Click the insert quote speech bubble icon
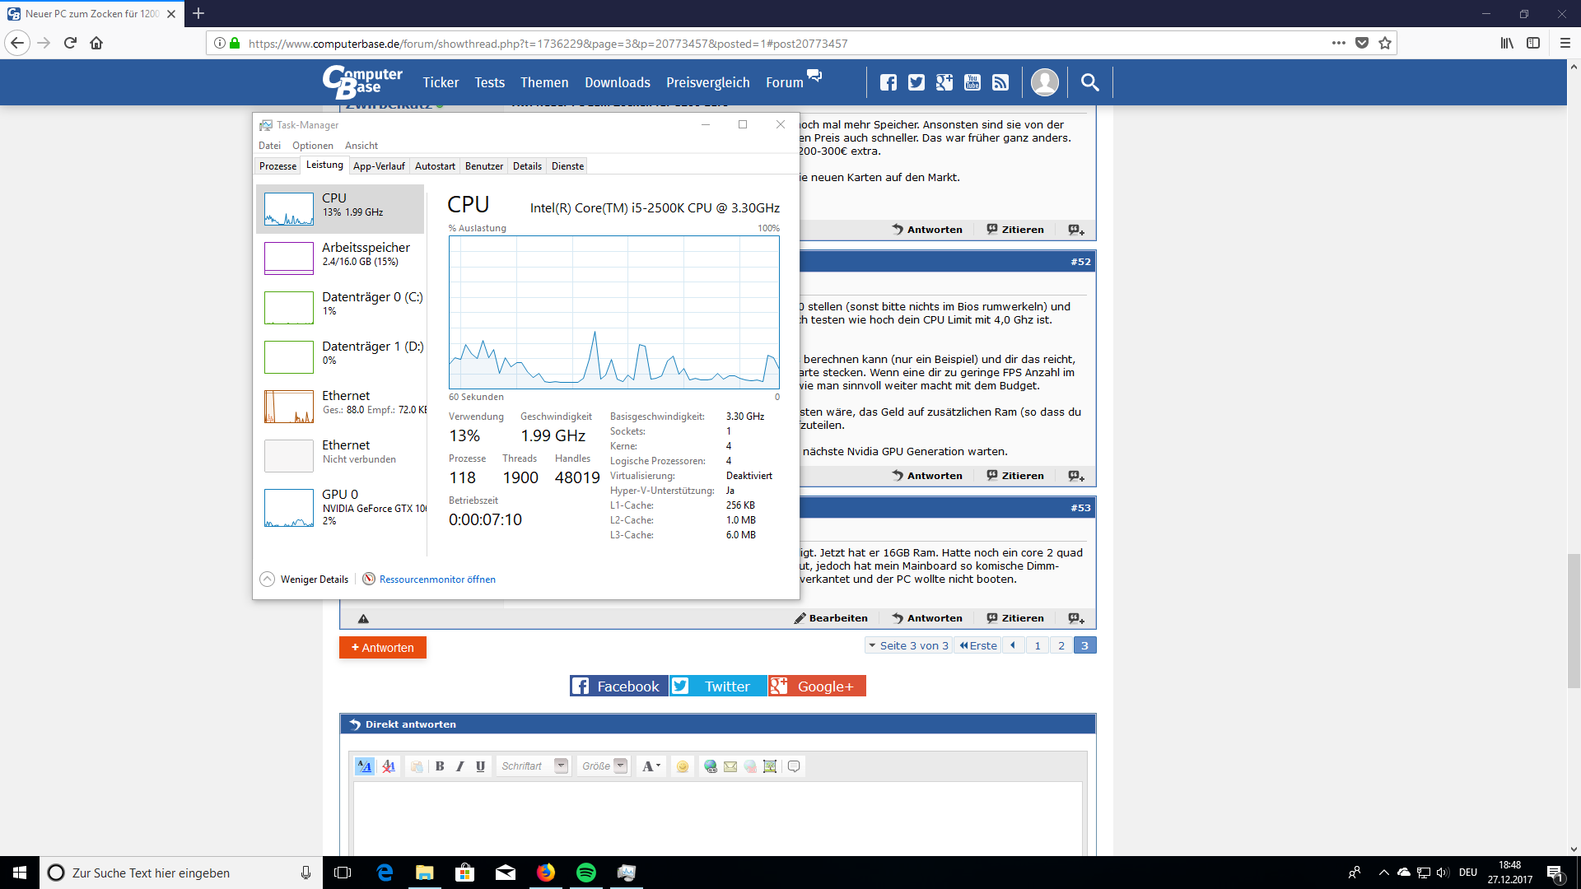The height and width of the screenshot is (889, 1581). pyautogui.click(x=794, y=766)
